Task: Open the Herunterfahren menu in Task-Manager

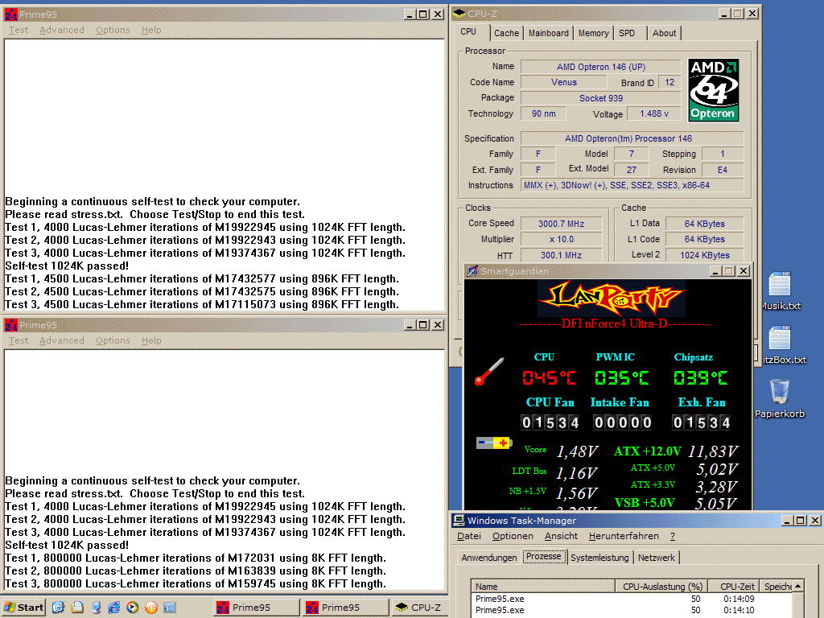Action: tap(624, 536)
